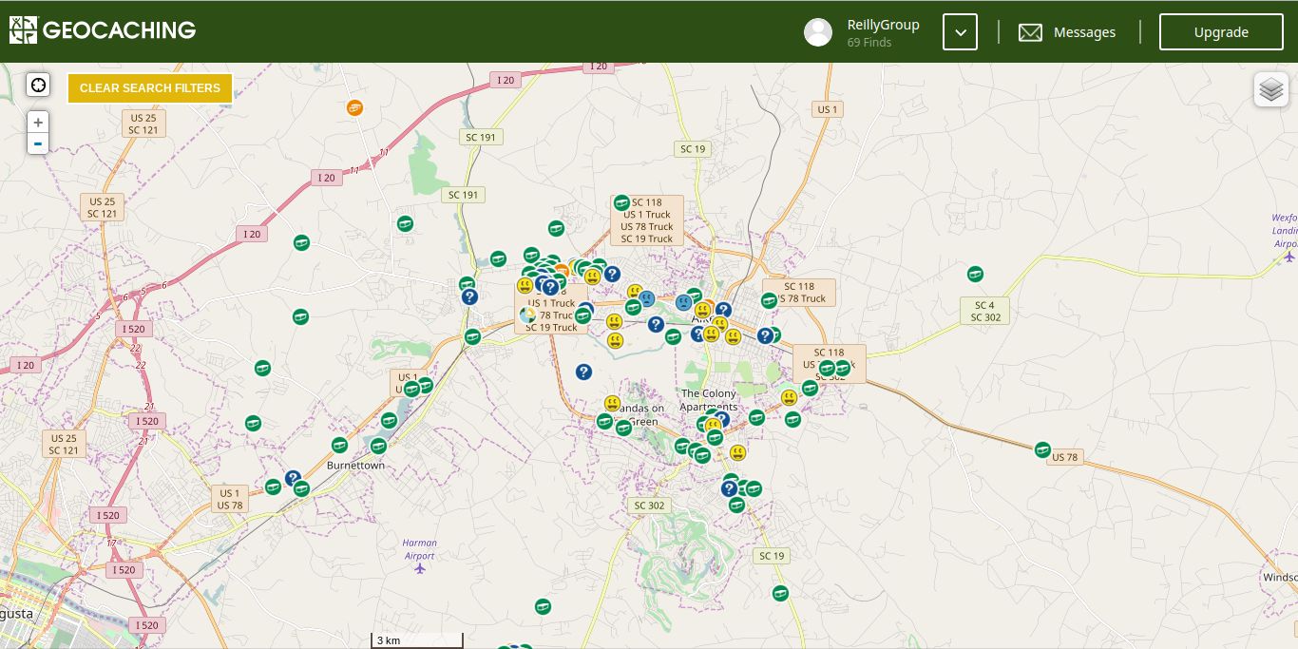Zoom in with the plus button
The width and height of the screenshot is (1298, 649).
(38, 122)
